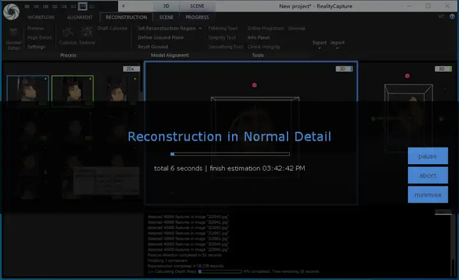459x280 pixels.
Task: Click Define Ground Plane
Action: click(x=161, y=38)
